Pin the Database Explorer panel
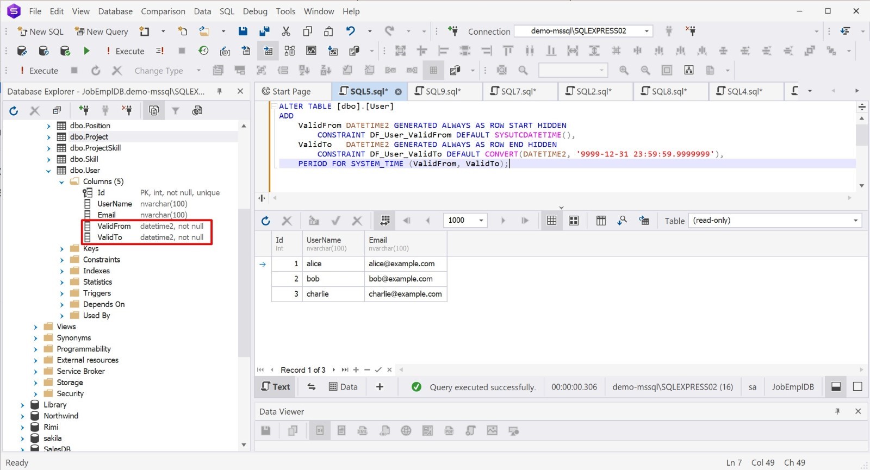Image resolution: width=870 pixels, height=470 pixels. tap(220, 91)
